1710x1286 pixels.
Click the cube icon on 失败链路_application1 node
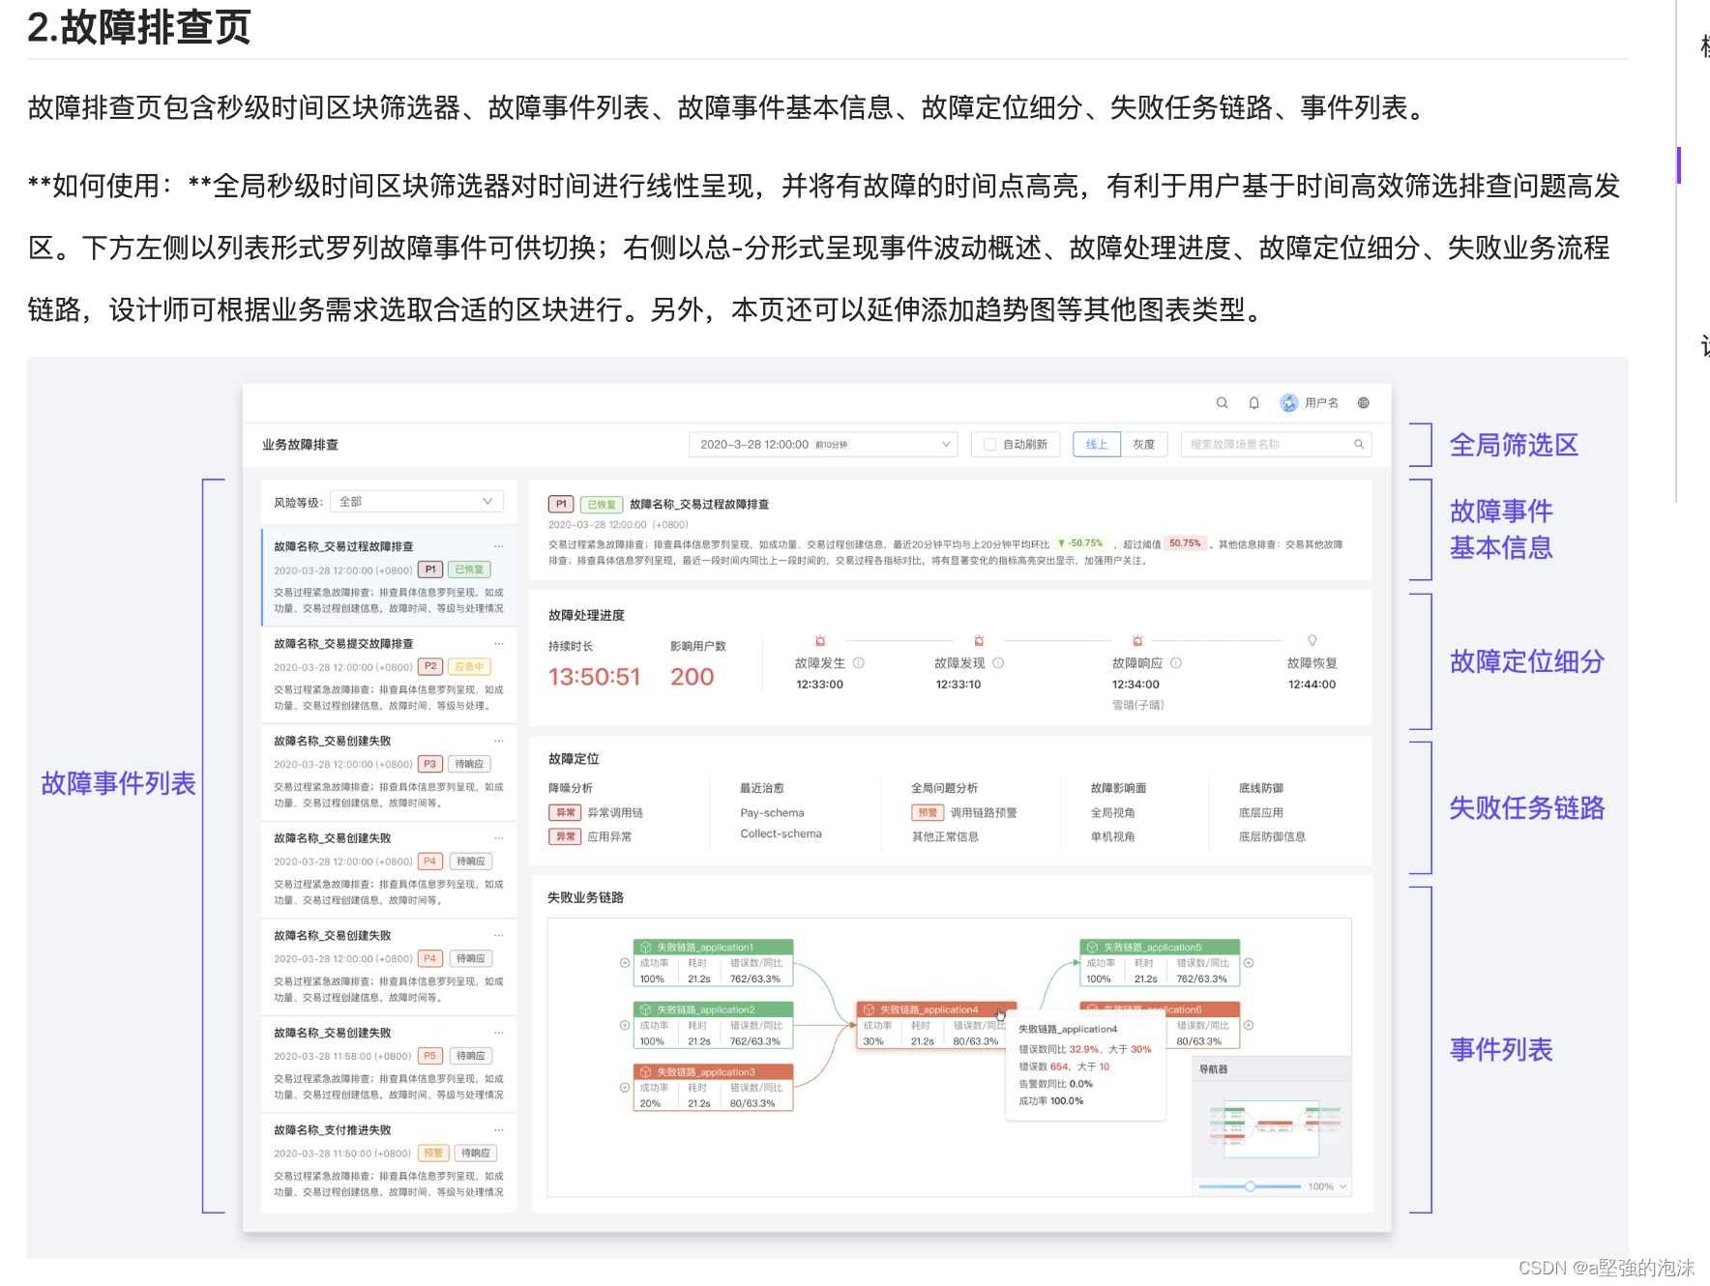point(646,948)
